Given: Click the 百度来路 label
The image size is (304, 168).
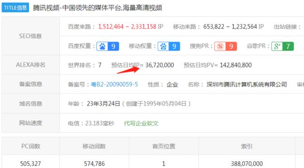Looking at the screenshot, I should pos(81,27).
